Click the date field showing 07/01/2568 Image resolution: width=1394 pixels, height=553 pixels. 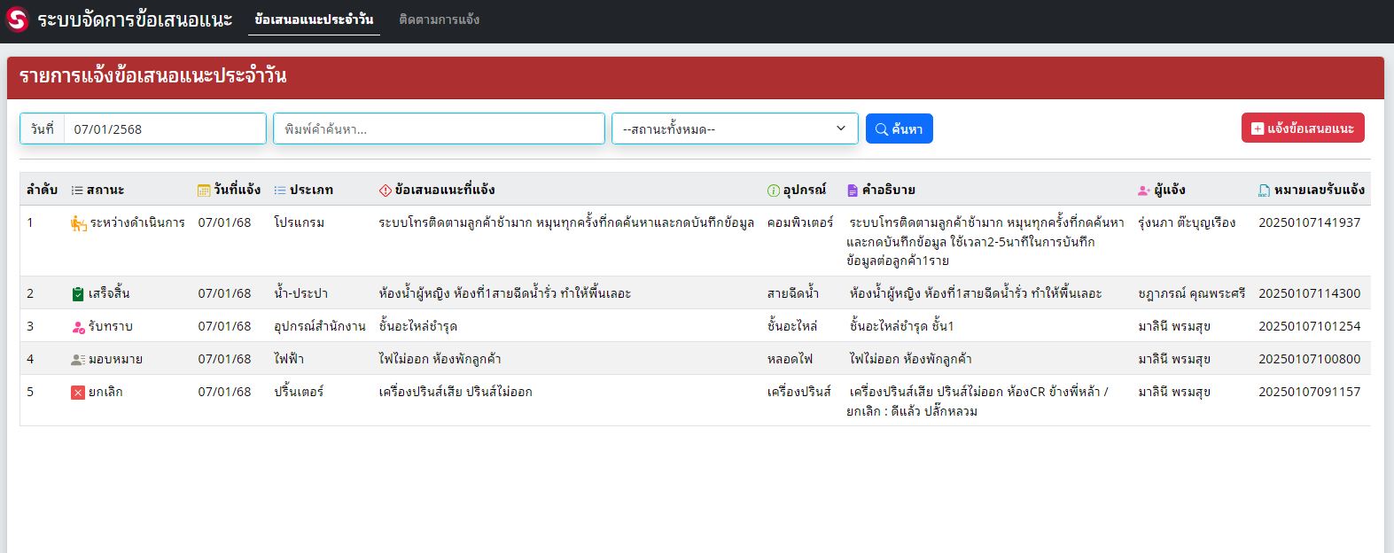pyautogui.click(x=164, y=129)
